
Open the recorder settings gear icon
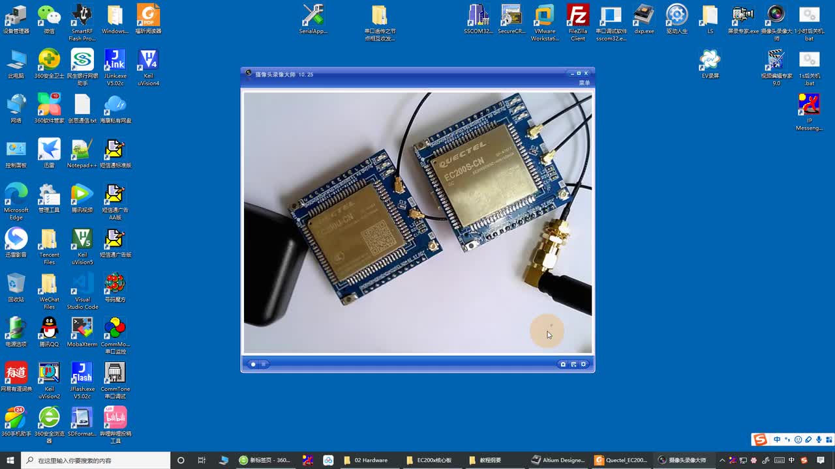click(584, 364)
